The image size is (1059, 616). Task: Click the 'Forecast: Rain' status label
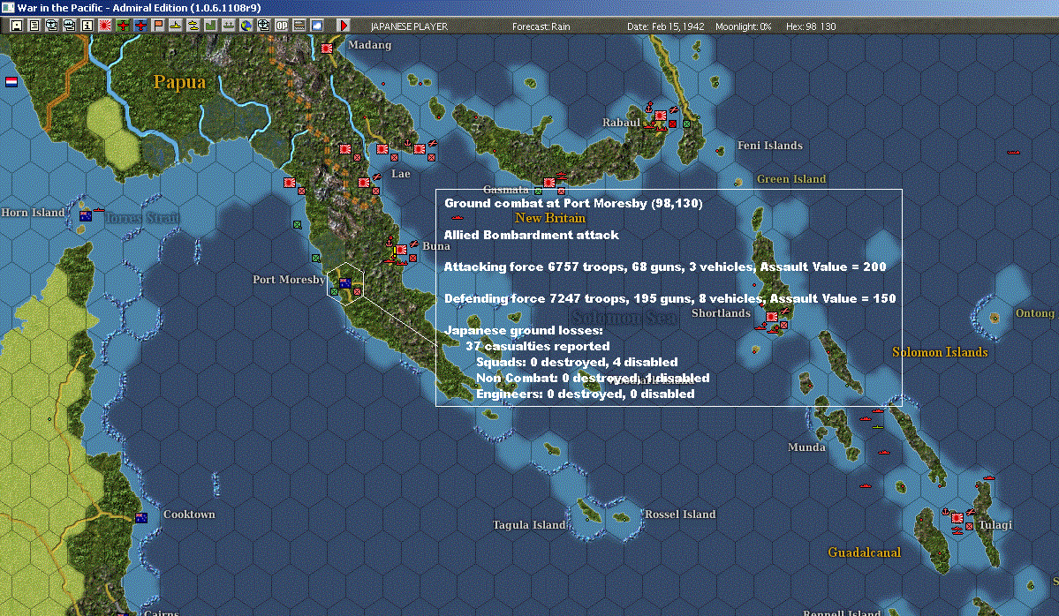(x=541, y=26)
